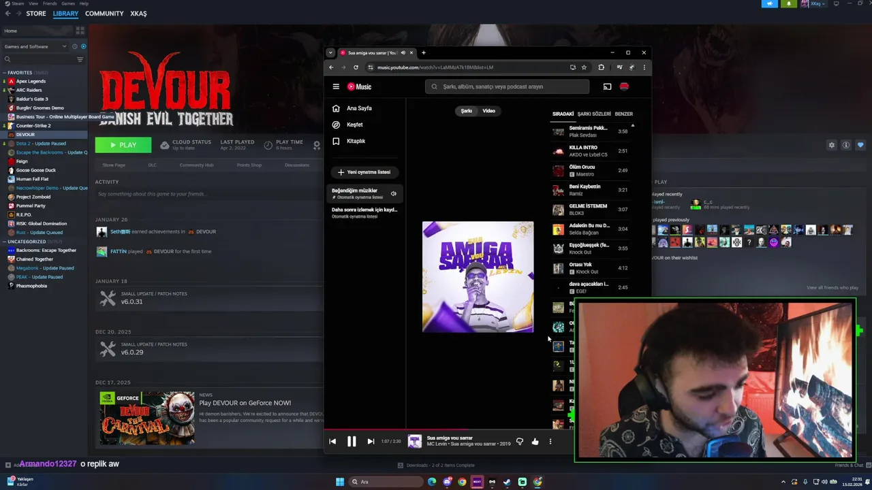Select the ŞARKI SÖZLERİ tab
872x490 pixels.
click(594, 114)
